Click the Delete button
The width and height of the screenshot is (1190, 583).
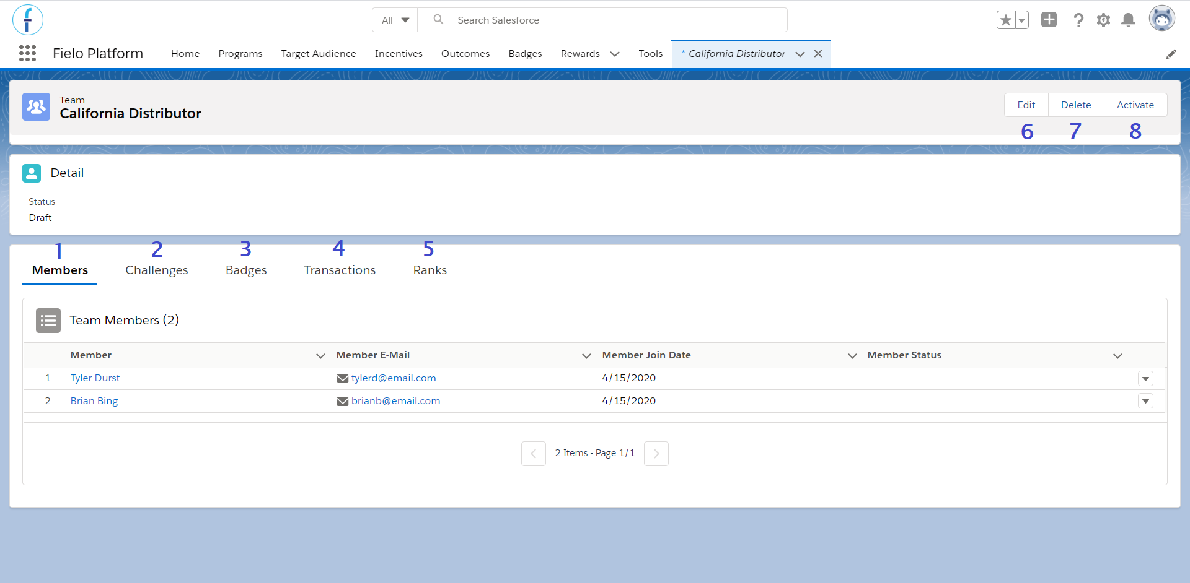[x=1076, y=105]
